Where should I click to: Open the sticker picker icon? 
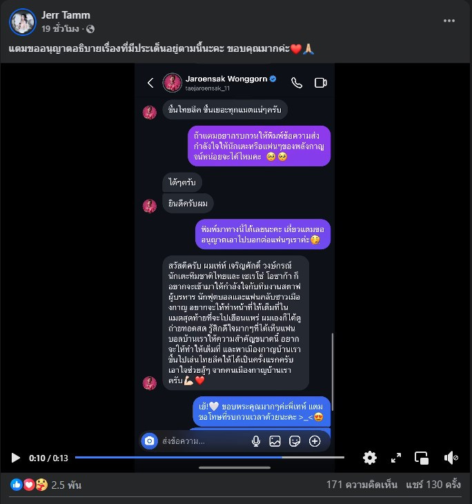coord(295,441)
